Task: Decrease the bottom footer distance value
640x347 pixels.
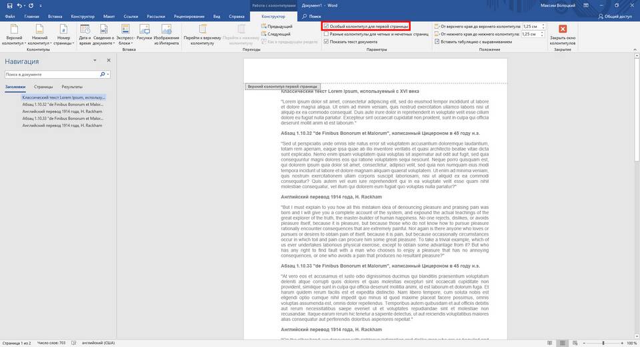Action: click(x=543, y=35)
